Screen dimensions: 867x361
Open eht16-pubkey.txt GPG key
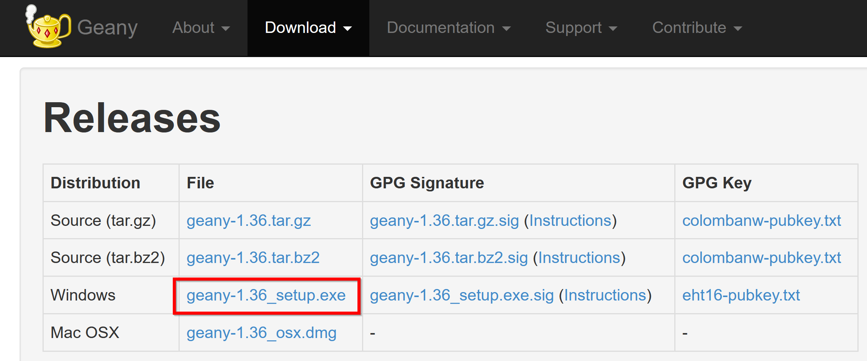coord(741,296)
